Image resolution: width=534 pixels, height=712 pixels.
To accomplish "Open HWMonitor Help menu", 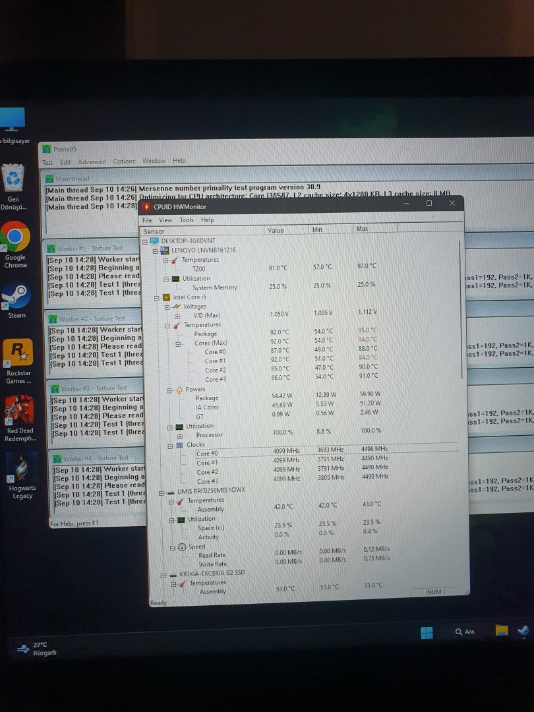I will click(x=208, y=220).
